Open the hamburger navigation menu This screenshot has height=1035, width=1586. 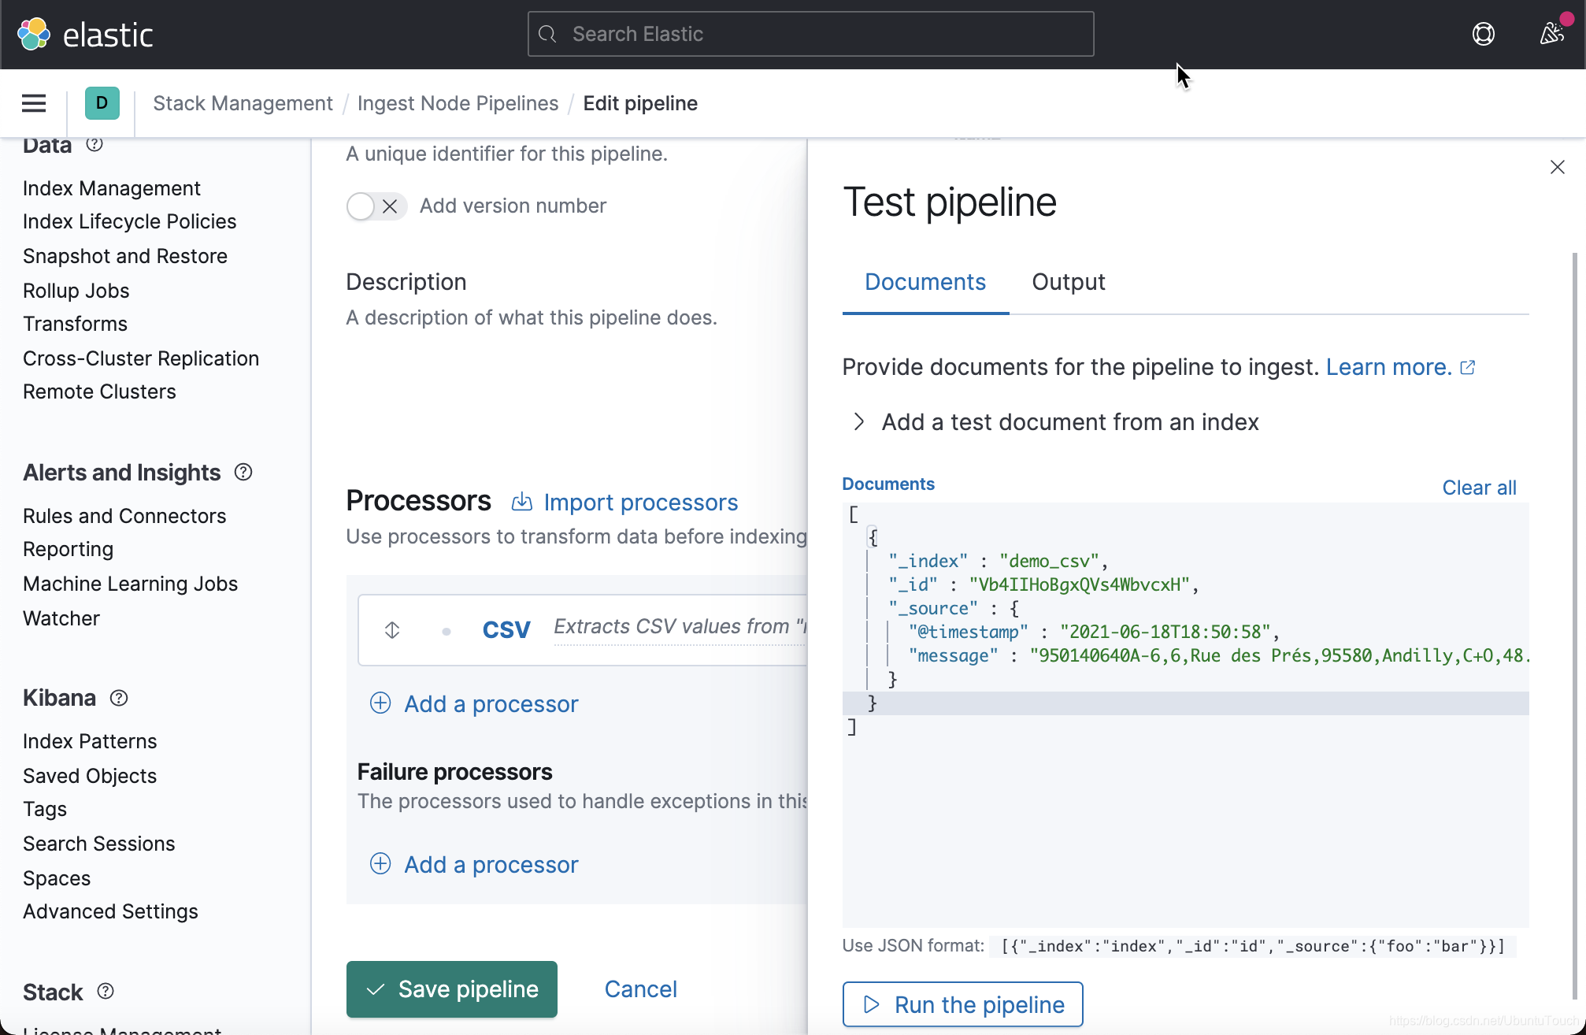(x=33, y=103)
